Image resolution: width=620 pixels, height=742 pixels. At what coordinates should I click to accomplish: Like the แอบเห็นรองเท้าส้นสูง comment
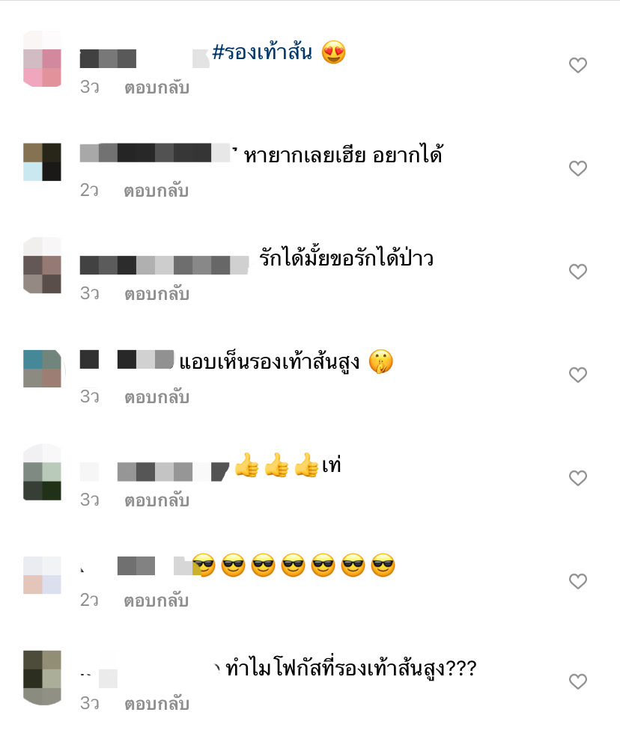click(578, 375)
